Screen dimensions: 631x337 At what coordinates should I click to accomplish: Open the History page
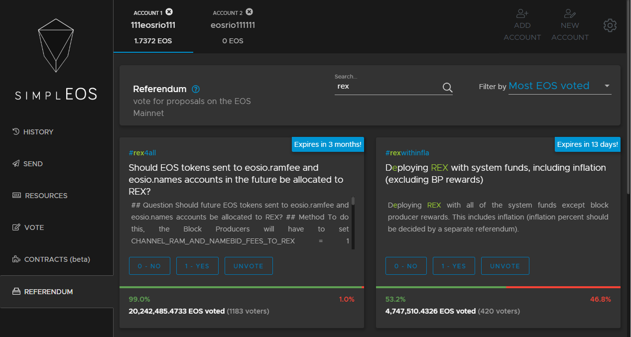coord(57,132)
